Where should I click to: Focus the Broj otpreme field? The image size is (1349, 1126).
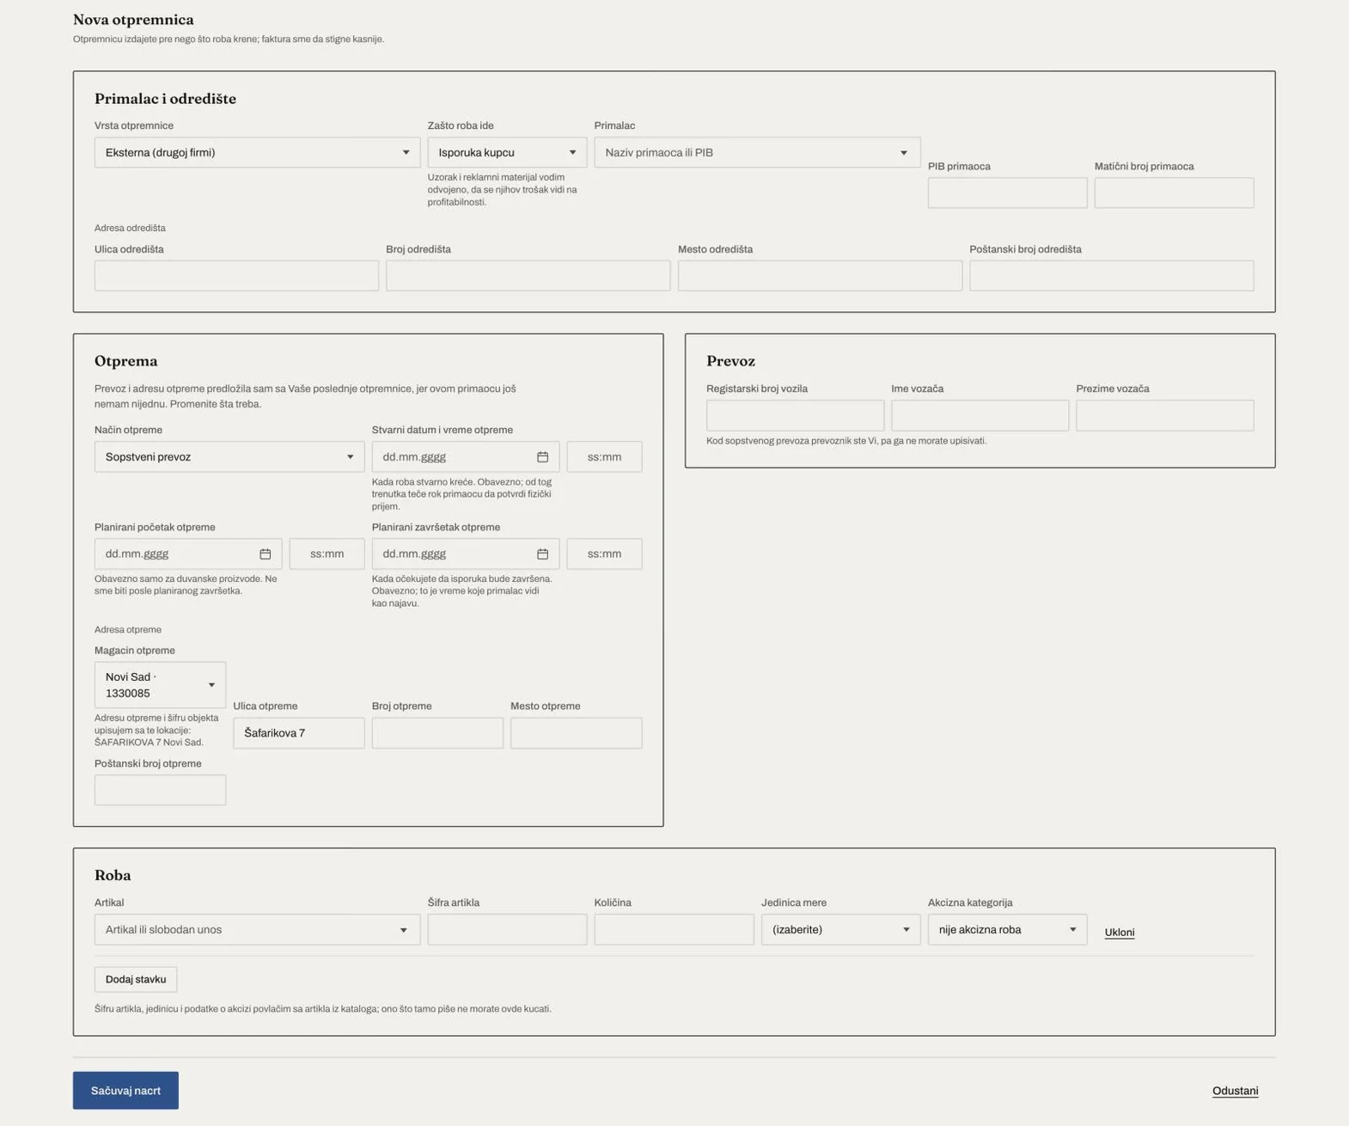pyautogui.click(x=437, y=732)
